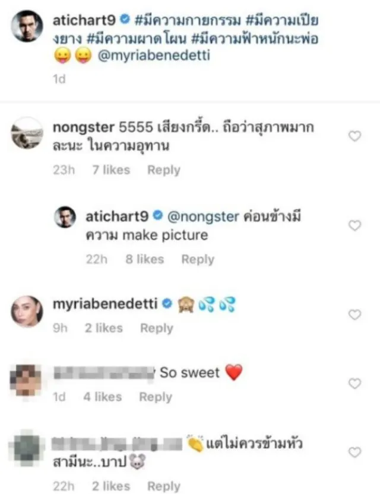Heart the myriabenedetti emoji comment
This screenshot has height=494, width=380.
(354, 314)
